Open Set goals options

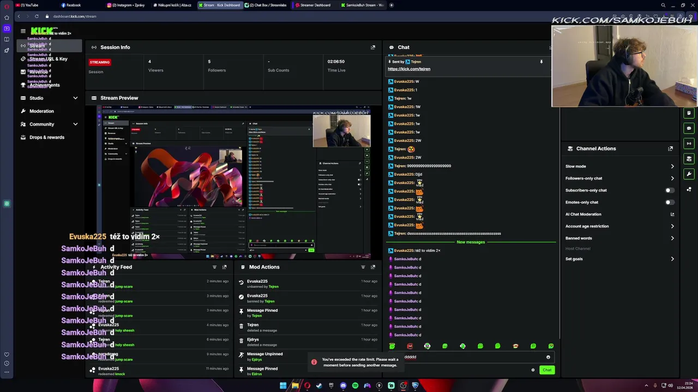click(619, 259)
